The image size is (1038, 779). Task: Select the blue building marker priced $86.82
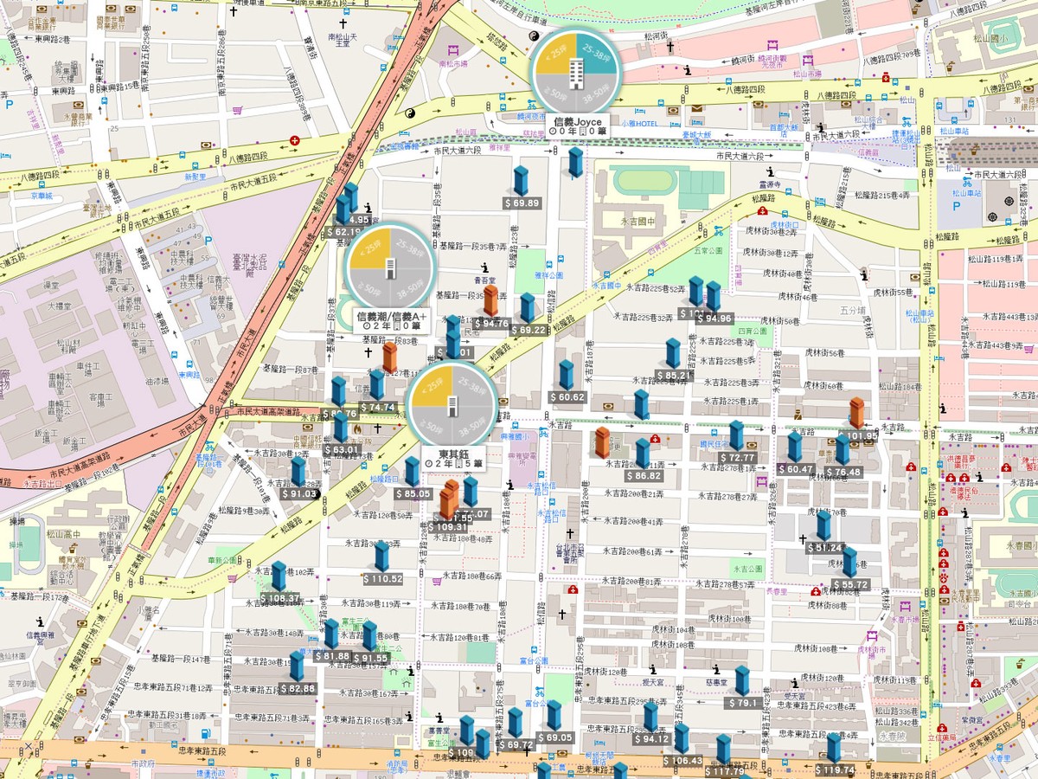pos(643,454)
